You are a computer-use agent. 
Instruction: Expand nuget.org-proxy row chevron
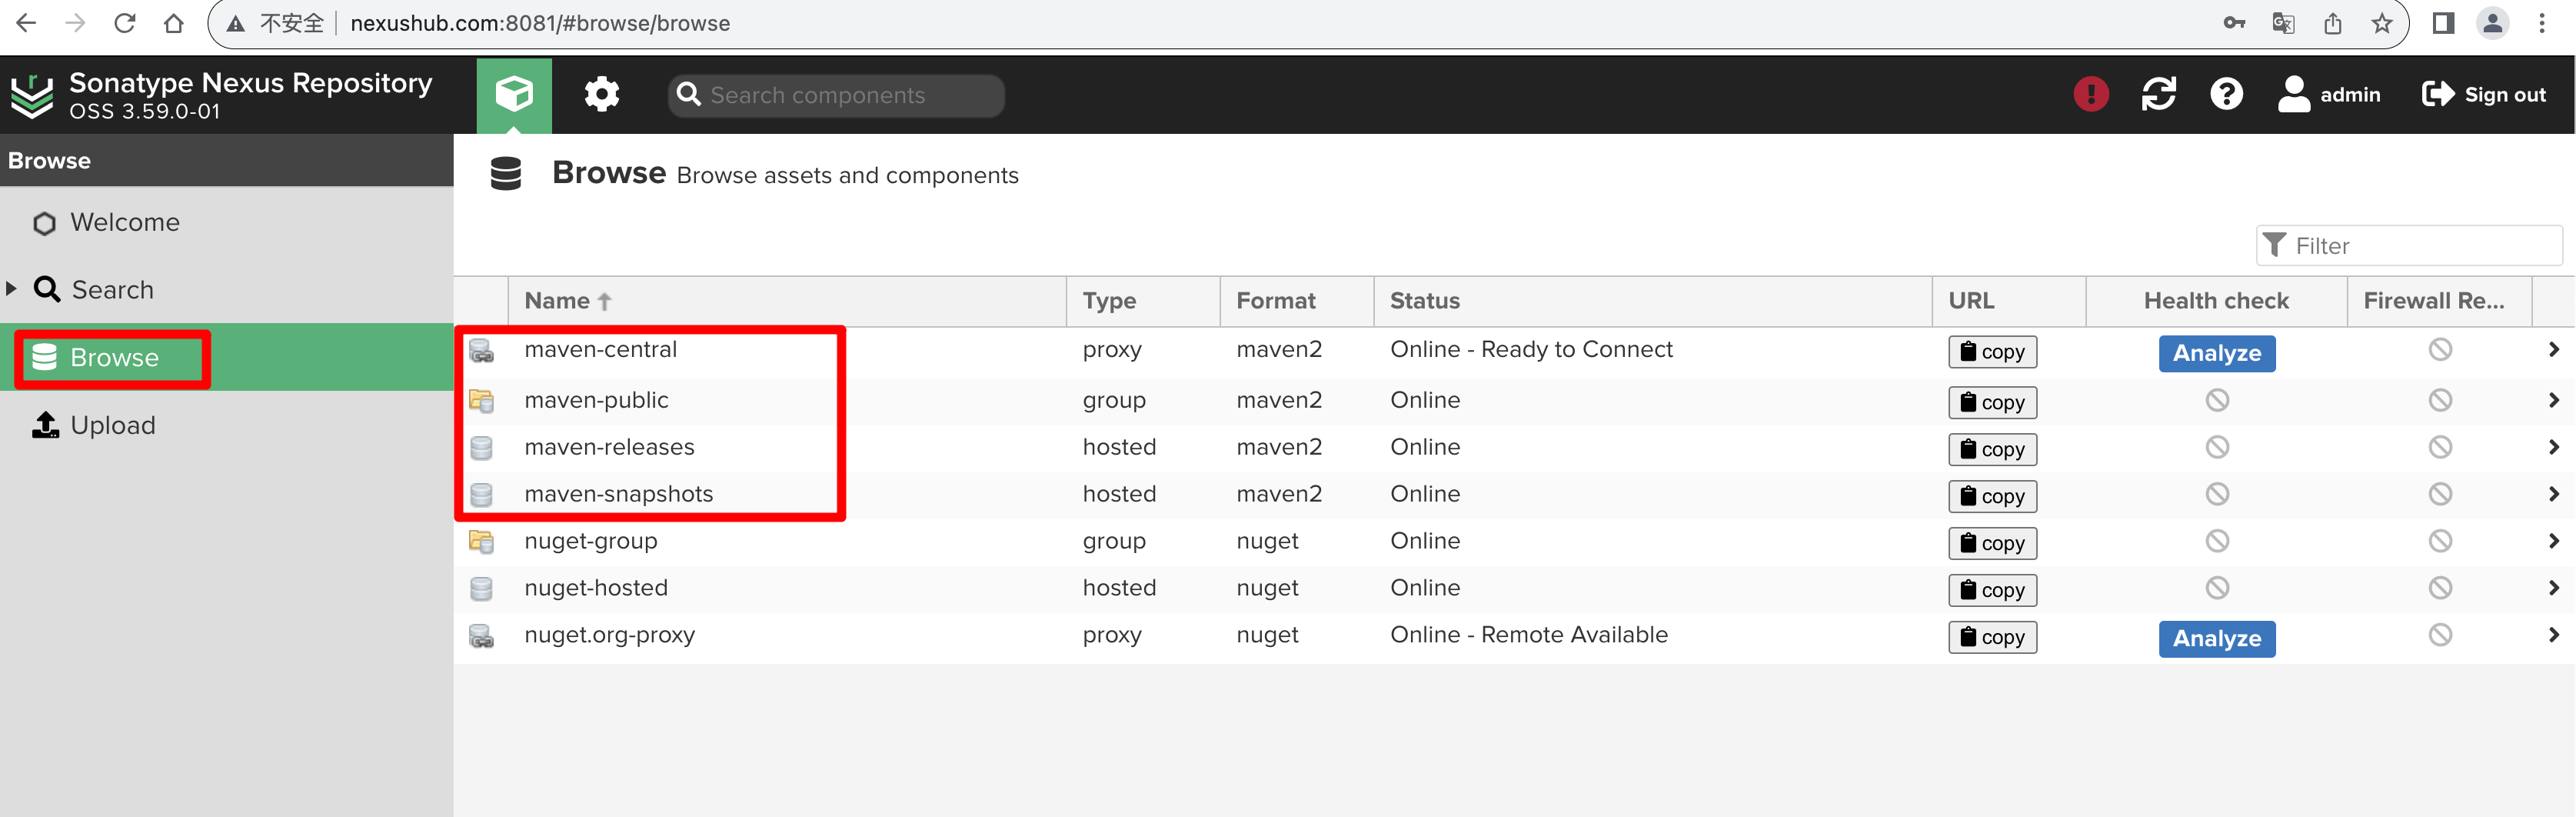click(2553, 636)
